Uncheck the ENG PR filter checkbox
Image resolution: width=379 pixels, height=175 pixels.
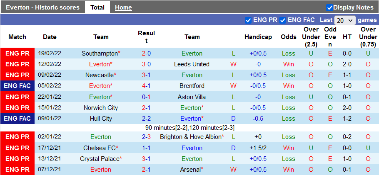pyautogui.click(x=249, y=20)
